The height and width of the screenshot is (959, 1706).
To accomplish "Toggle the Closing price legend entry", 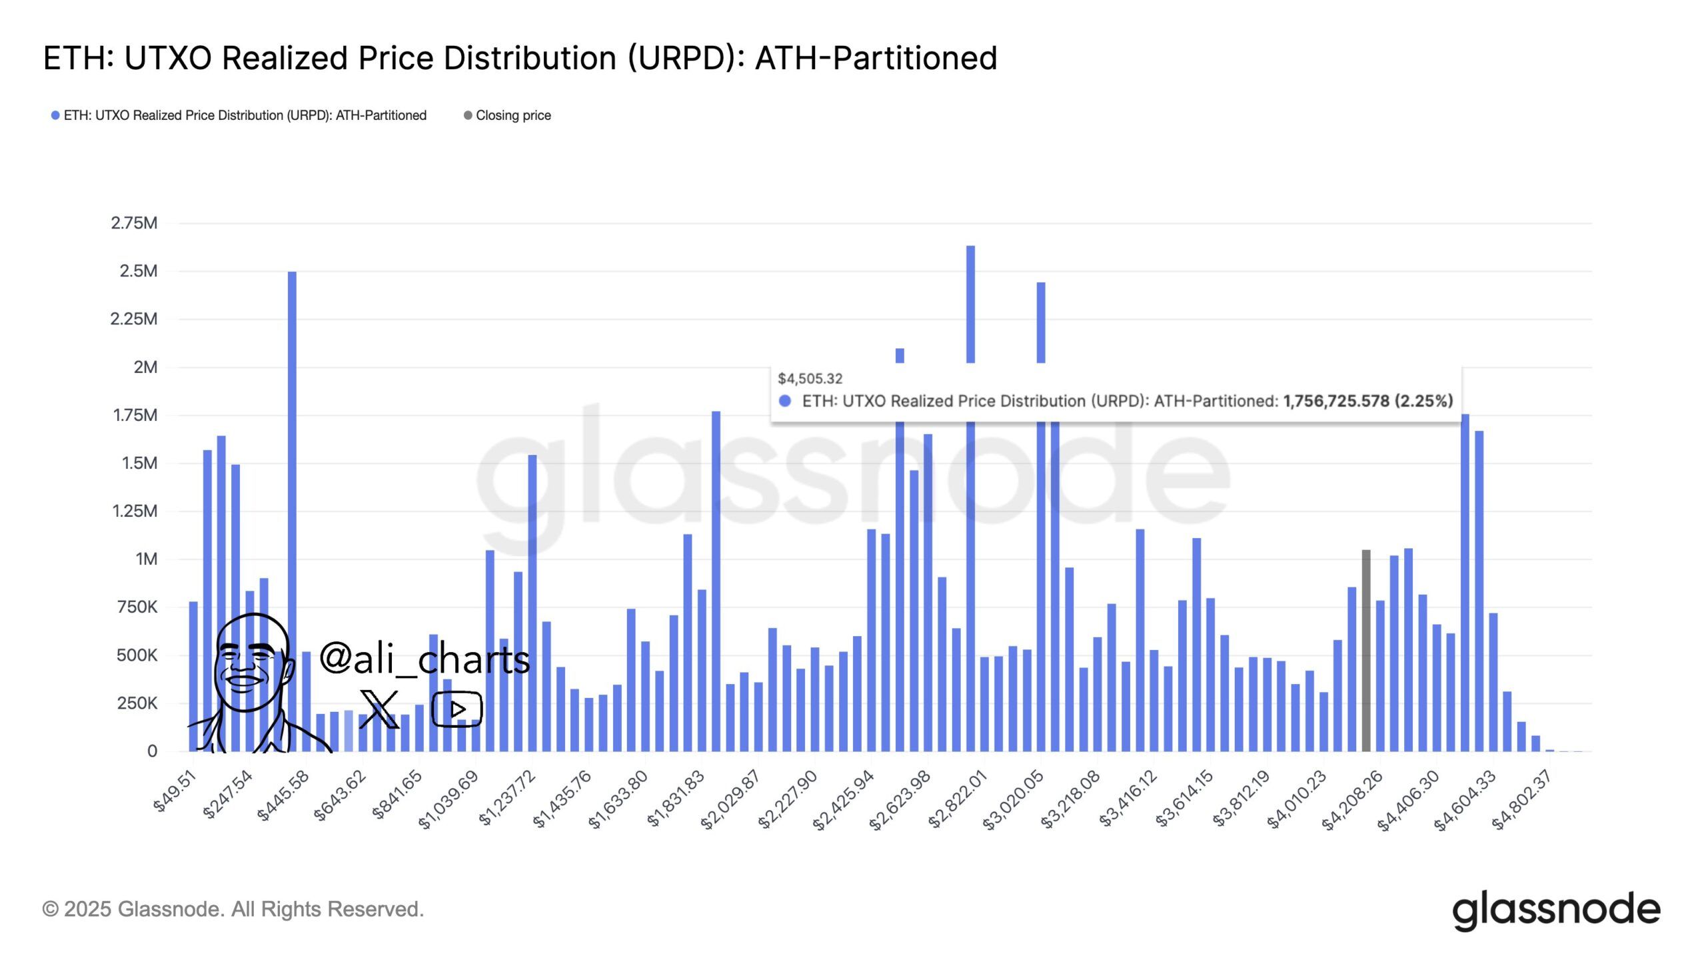I will point(512,115).
